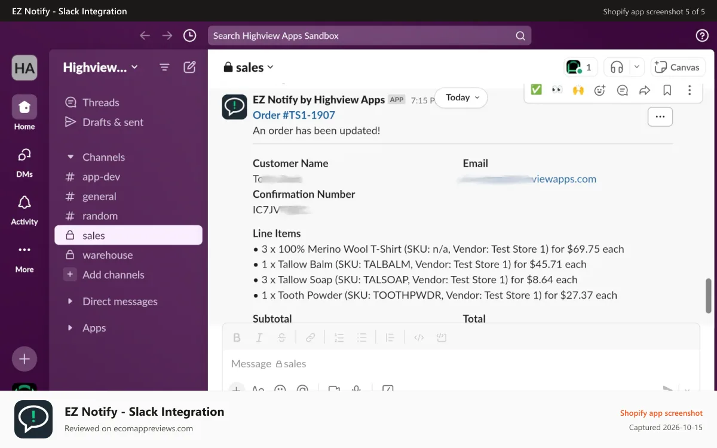Insert a link in the composer

click(x=310, y=337)
